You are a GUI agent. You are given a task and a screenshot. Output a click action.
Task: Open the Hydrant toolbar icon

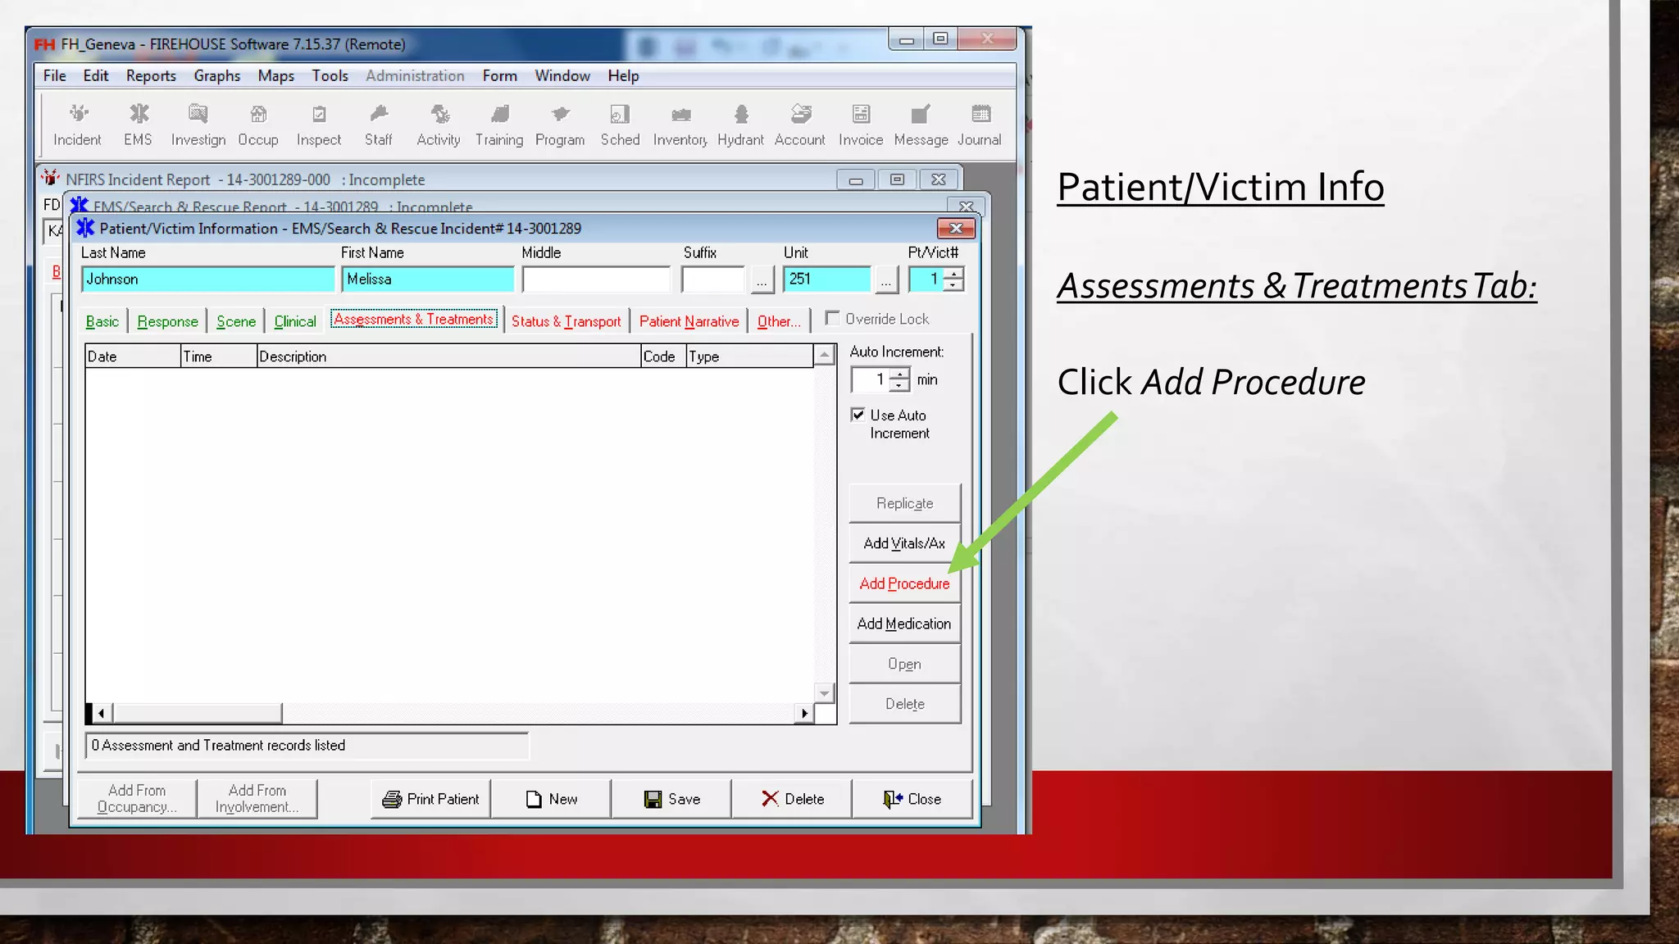tap(740, 125)
